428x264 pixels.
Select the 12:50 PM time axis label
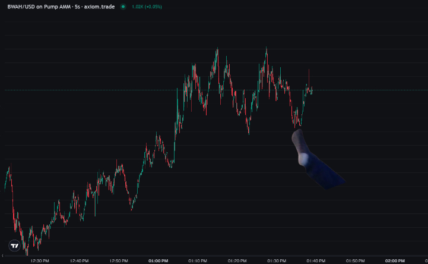point(119,260)
